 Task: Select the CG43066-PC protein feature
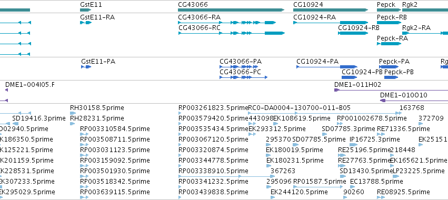point(243,77)
